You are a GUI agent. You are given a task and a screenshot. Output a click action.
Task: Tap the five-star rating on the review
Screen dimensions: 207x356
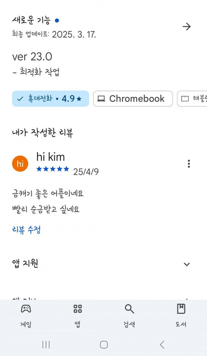tap(53, 169)
